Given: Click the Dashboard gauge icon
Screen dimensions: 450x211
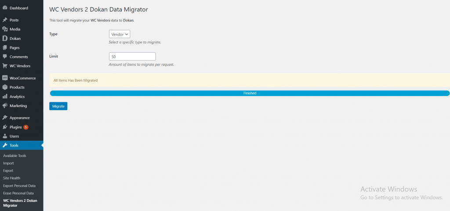Looking at the screenshot, I should pos(4,8).
